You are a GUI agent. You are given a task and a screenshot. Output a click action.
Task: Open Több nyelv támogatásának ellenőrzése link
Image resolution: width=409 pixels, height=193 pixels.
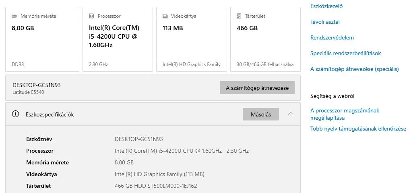tap(358, 129)
